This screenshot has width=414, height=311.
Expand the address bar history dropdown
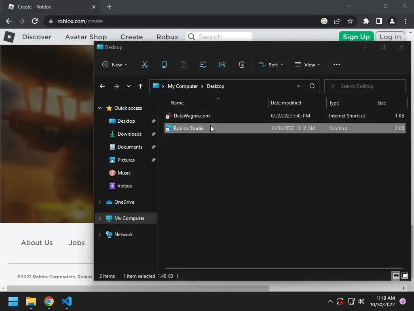pyautogui.click(x=299, y=86)
